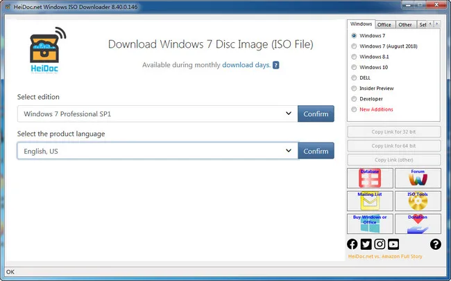
Task: Click the OK status bar text
Action: coord(10,272)
